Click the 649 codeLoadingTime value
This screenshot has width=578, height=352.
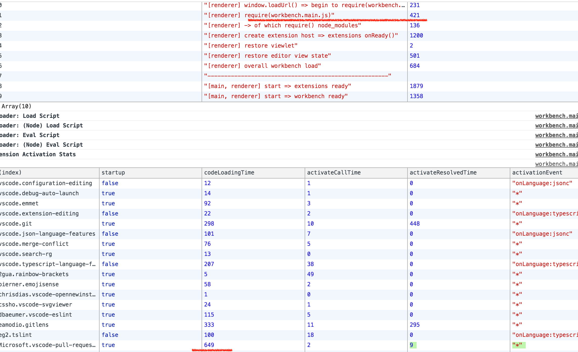click(209, 345)
